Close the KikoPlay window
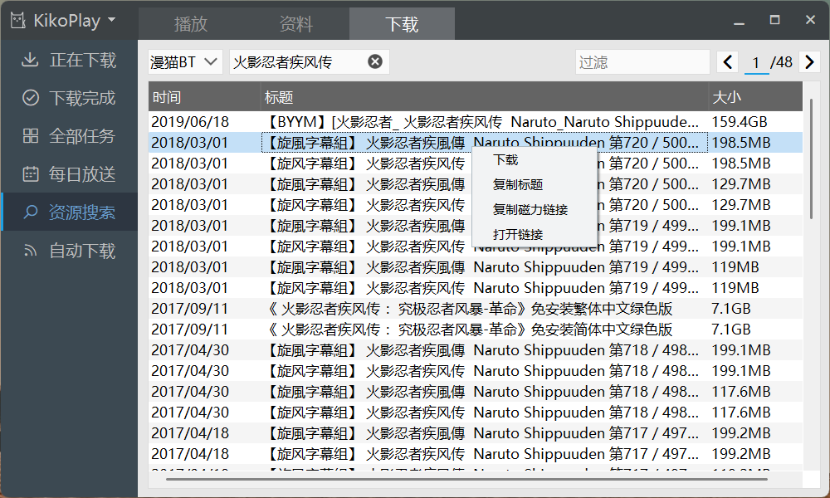The width and height of the screenshot is (830, 498). coord(810,20)
